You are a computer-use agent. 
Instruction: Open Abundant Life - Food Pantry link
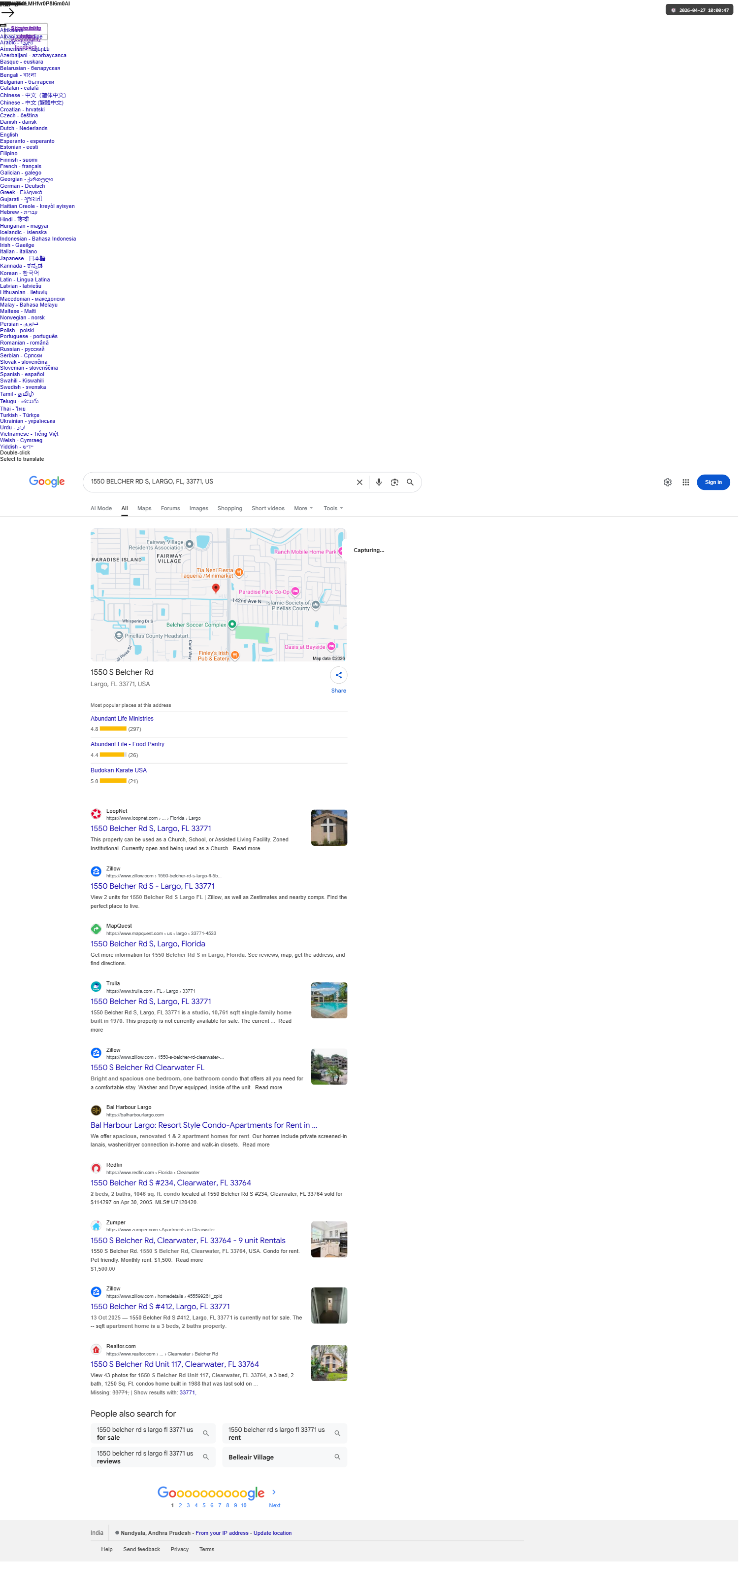pos(128,744)
